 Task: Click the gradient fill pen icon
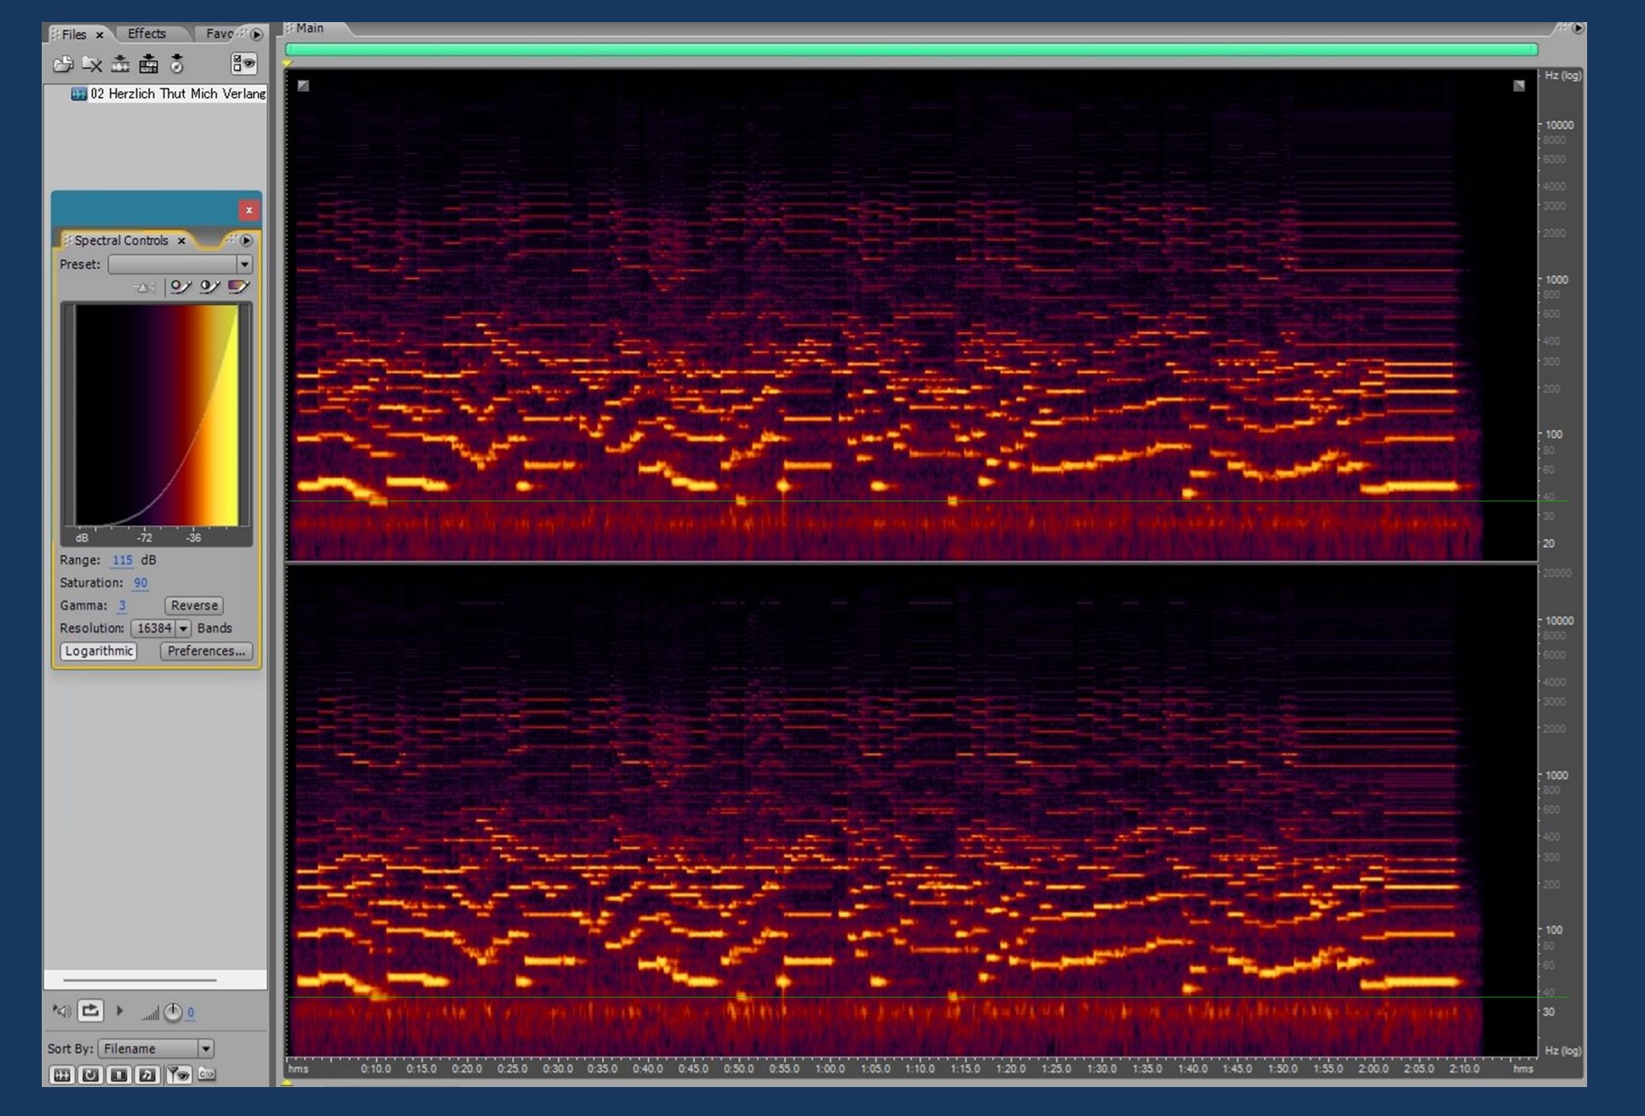tap(238, 287)
